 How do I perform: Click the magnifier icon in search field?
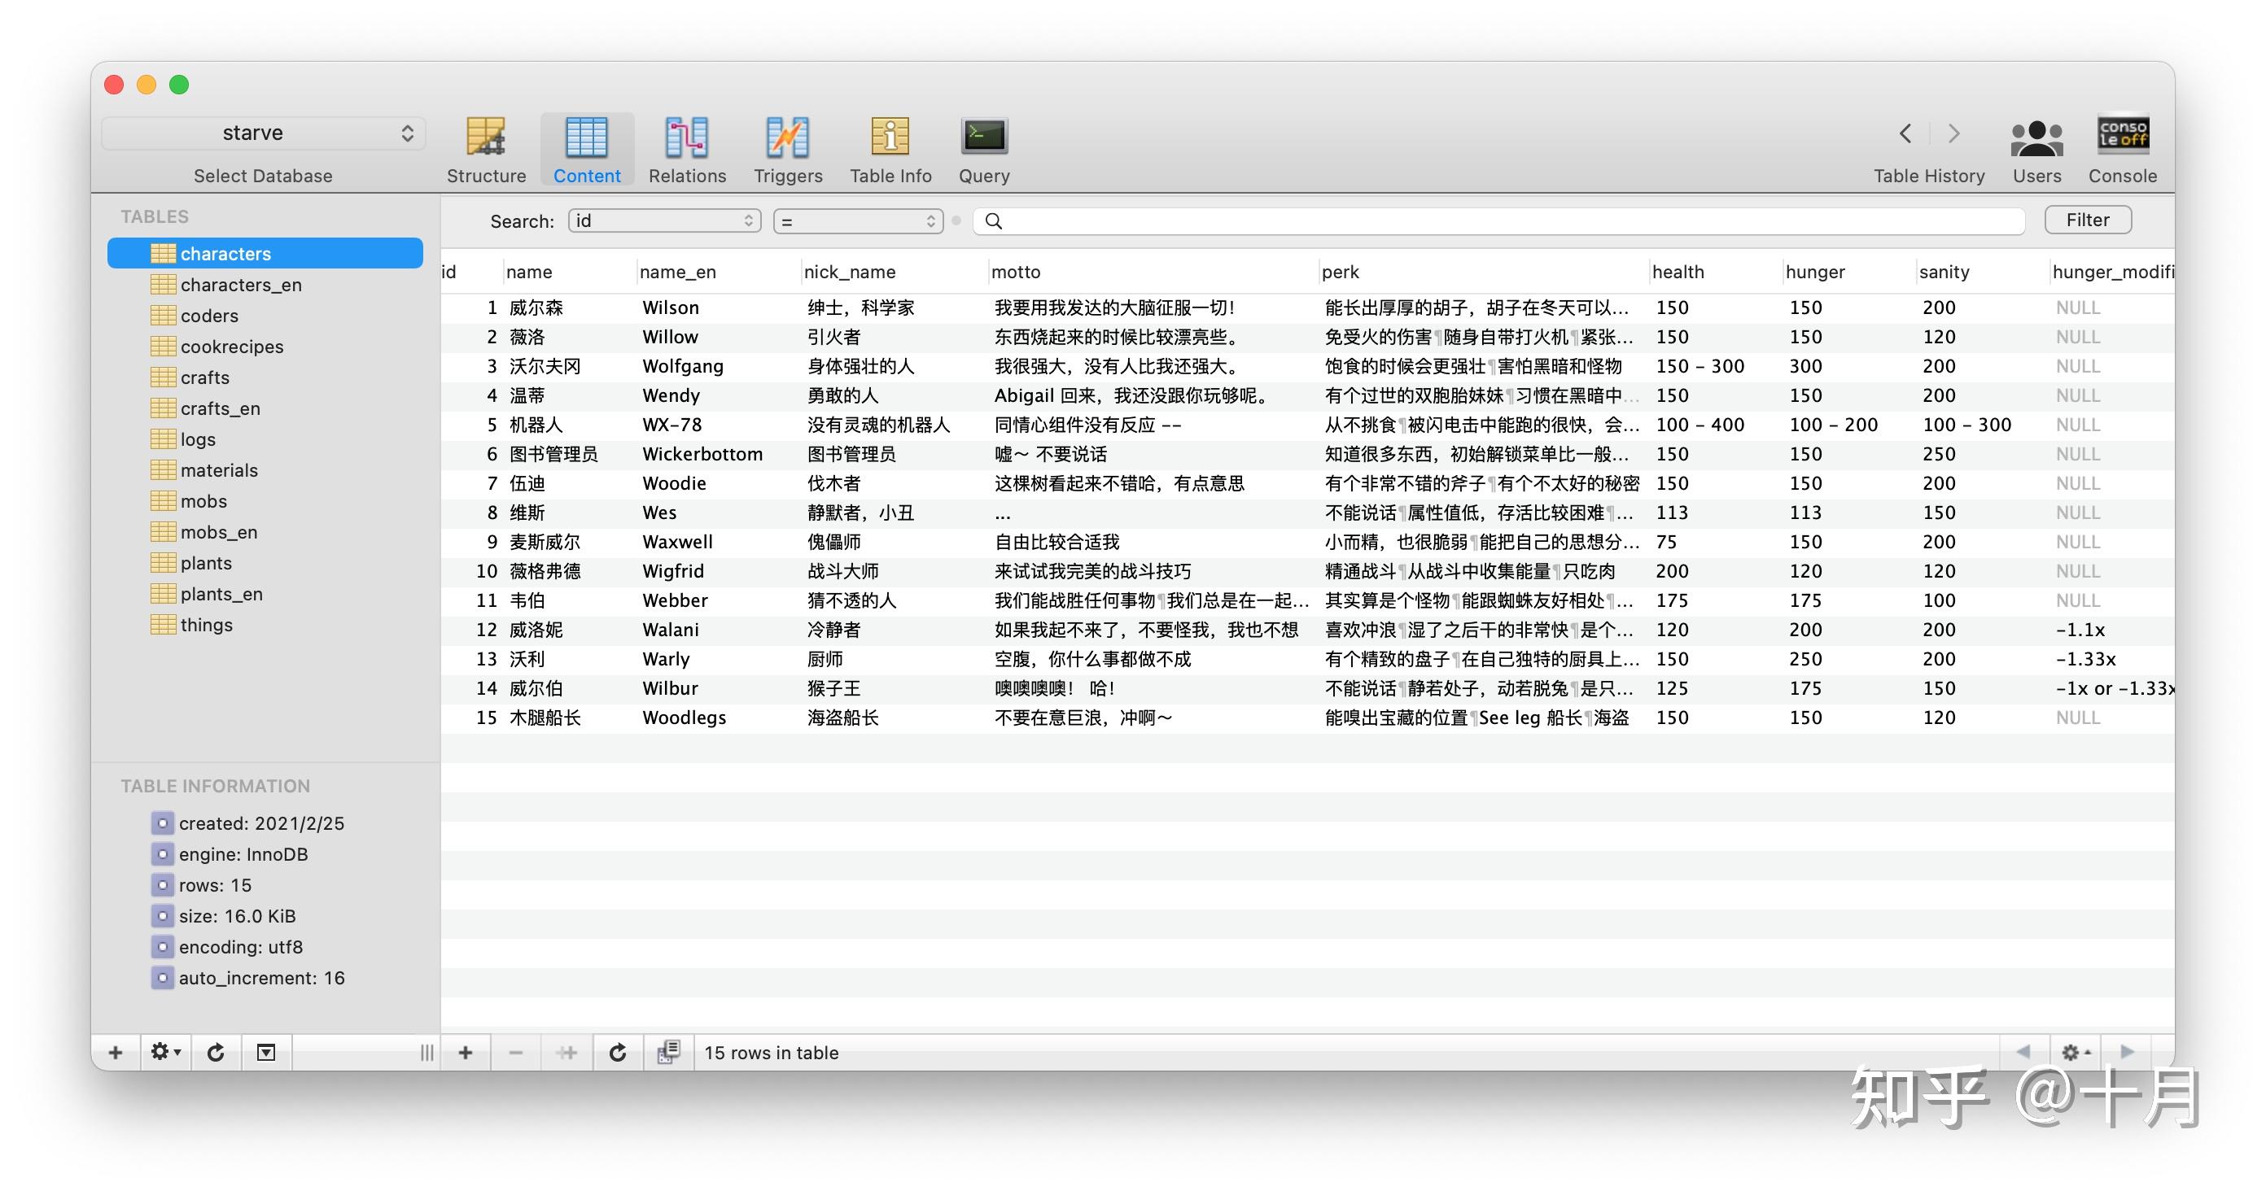click(994, 220)
